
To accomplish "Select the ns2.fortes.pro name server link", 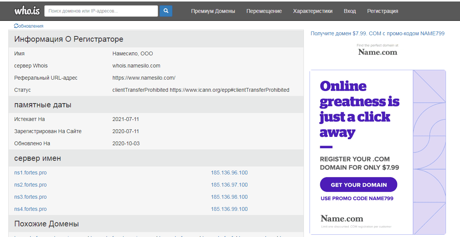I will pyautogui.click(x=30, y=185).
